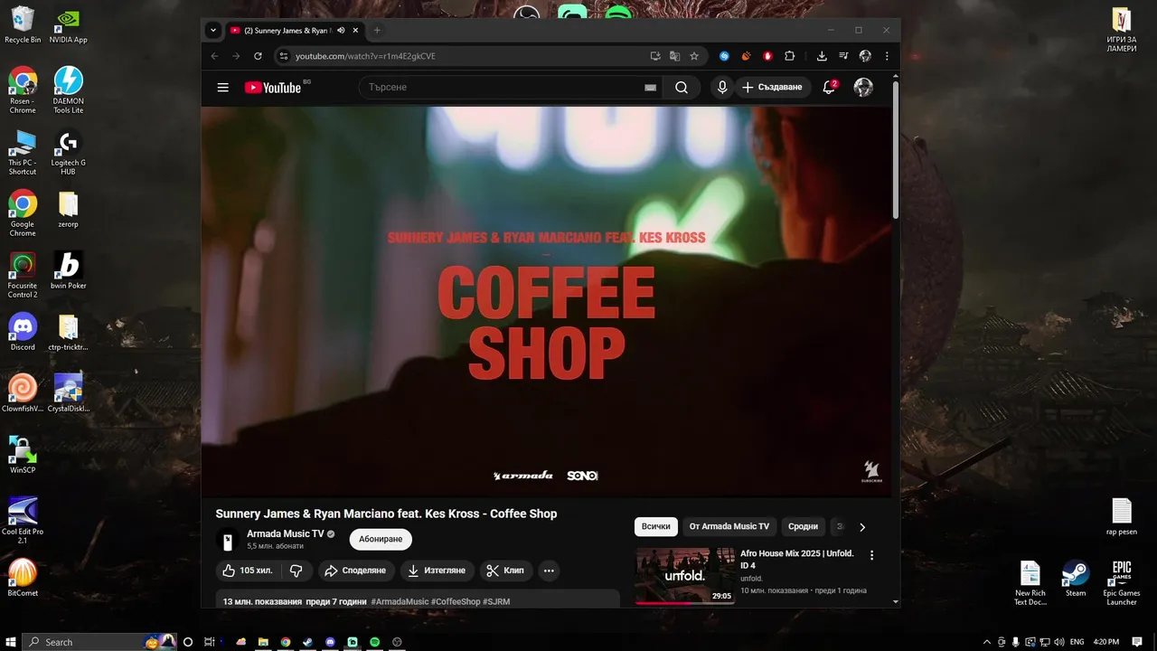1157x651 pixels.
Task: Select the Всички filter chip
Action: pyautogui.click(x=656, y=526)
